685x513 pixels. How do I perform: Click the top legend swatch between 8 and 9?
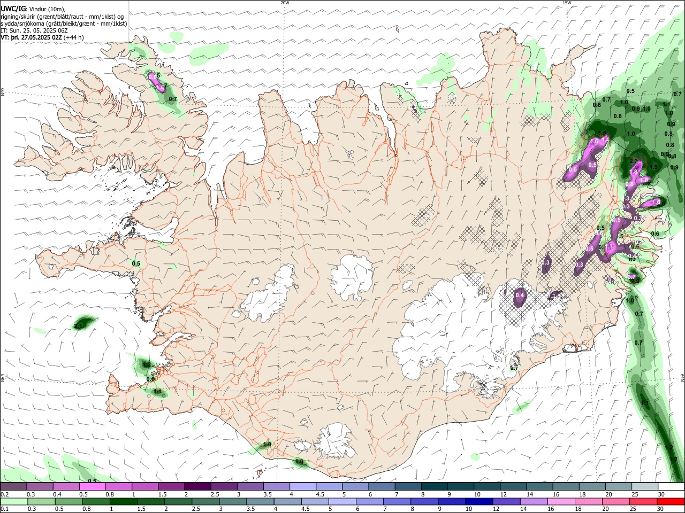435,486
